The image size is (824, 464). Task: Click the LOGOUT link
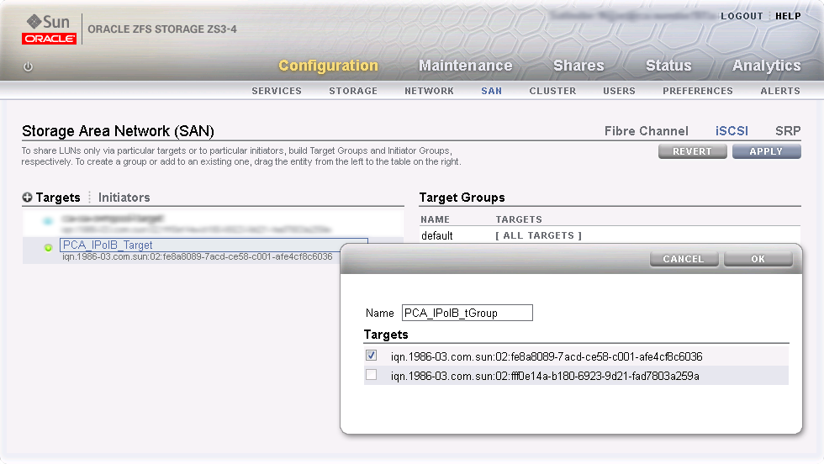click(x=742, y=16)
